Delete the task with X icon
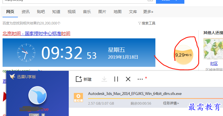 point(128,79)
